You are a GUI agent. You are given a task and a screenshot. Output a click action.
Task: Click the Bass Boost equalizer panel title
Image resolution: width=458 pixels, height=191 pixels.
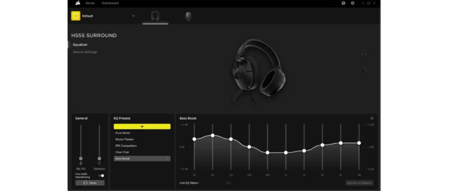[188, 118]
